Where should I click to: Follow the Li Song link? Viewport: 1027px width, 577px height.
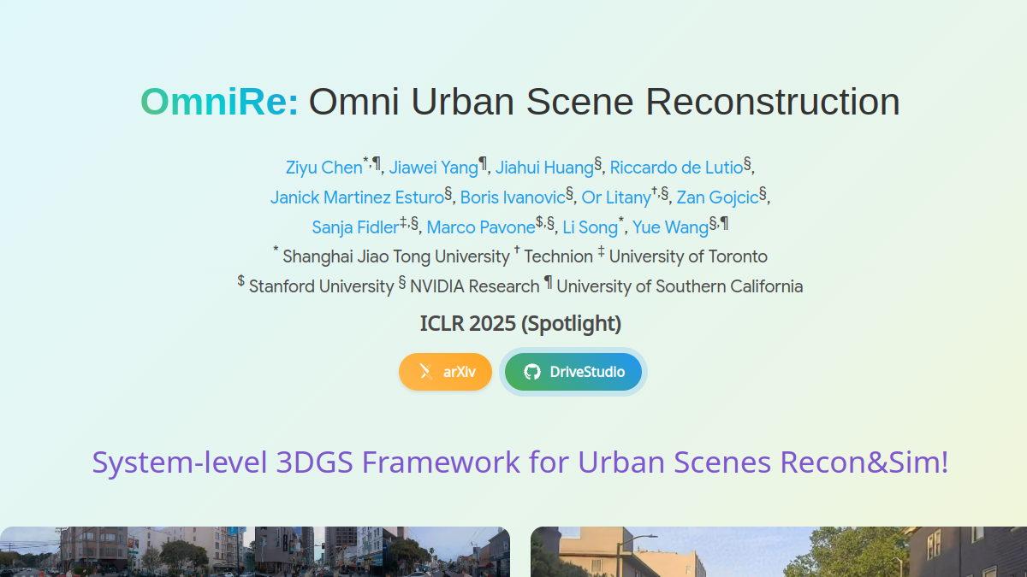(x=590, y=227)
